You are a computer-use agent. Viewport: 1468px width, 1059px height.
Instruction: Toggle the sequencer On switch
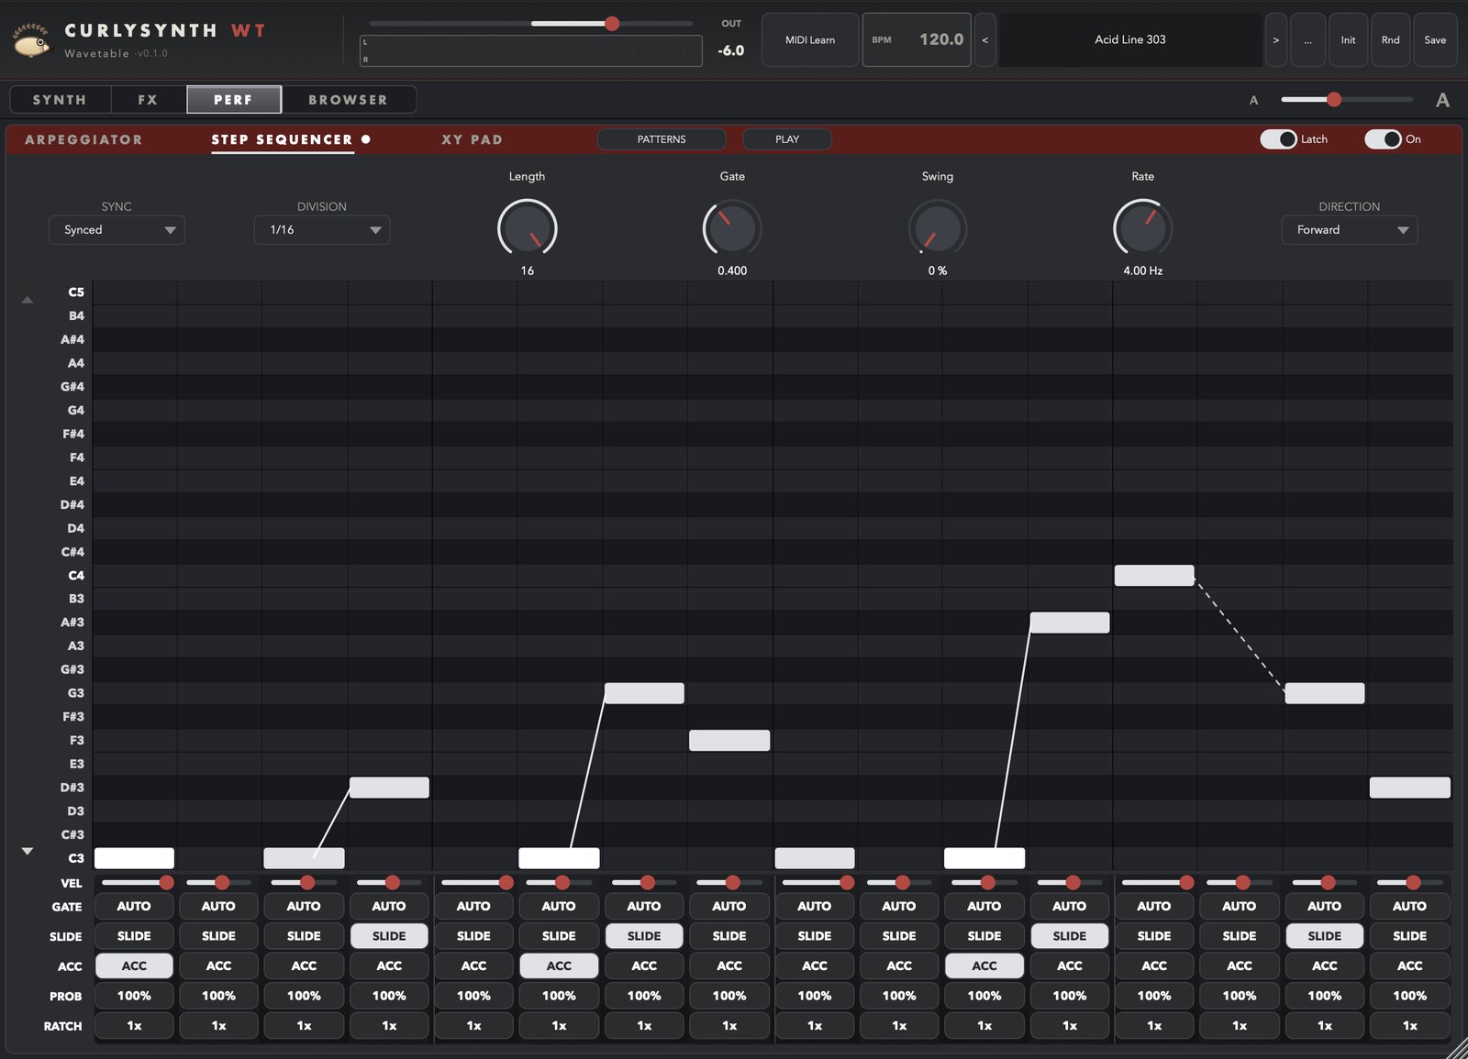(x=1383, y=139)
